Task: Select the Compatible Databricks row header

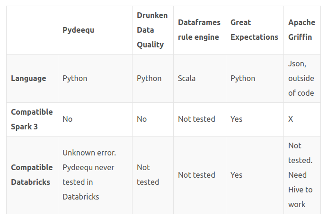Action: (32, 175)
